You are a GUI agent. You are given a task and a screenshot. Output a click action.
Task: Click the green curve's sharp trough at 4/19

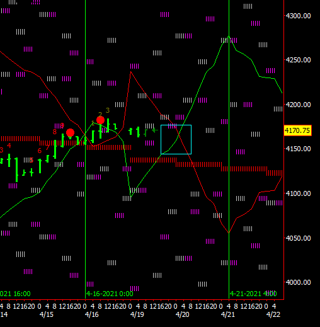tap(131, 197)
